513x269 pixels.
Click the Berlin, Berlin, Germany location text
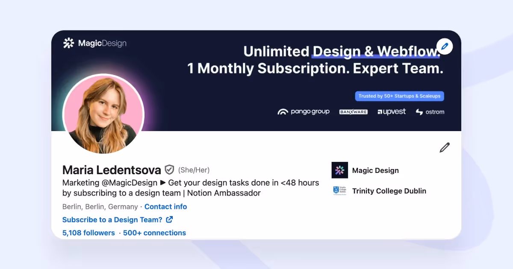100,207
